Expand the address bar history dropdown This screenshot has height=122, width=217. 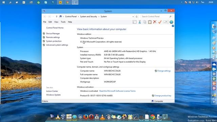133,17
